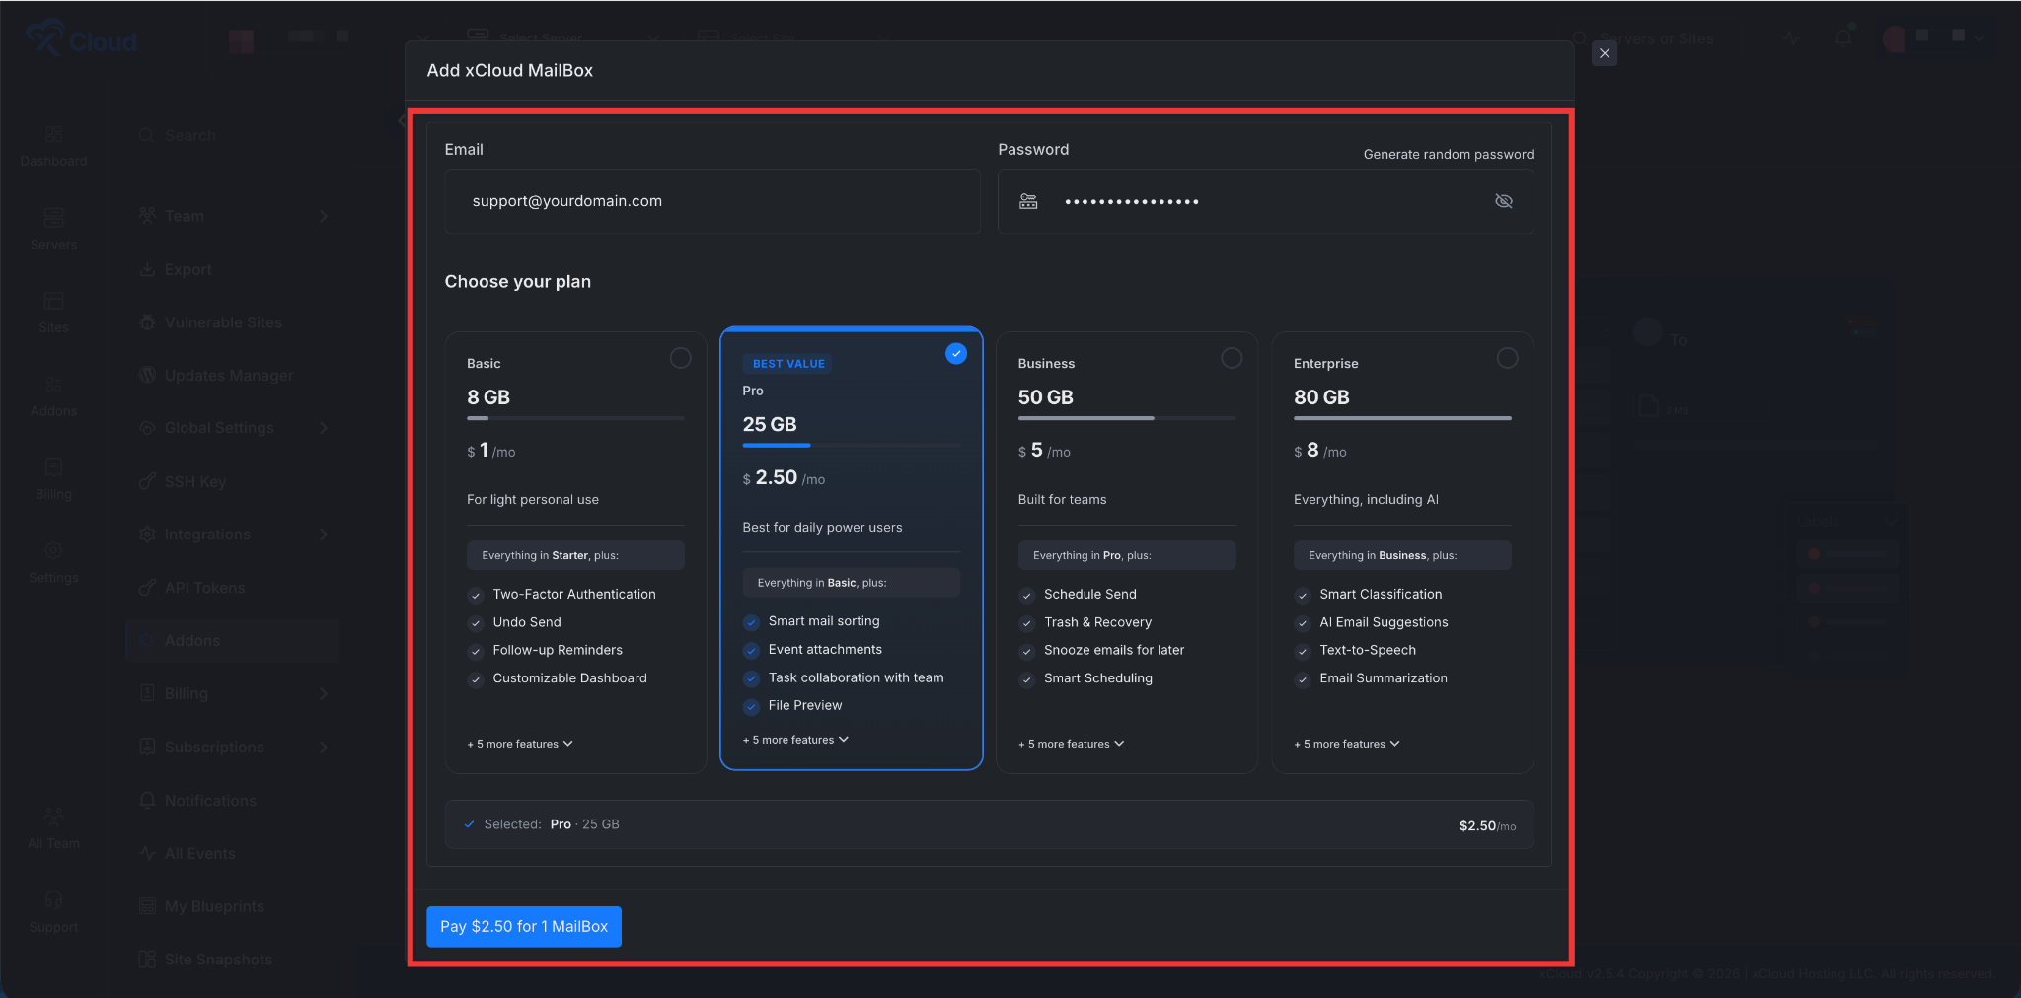Image resolution: width=2021 pixels, height=998 pixels.
Task: Click Pay $2.50 for 1 MailBox button
Action: (x=524, y=926)
